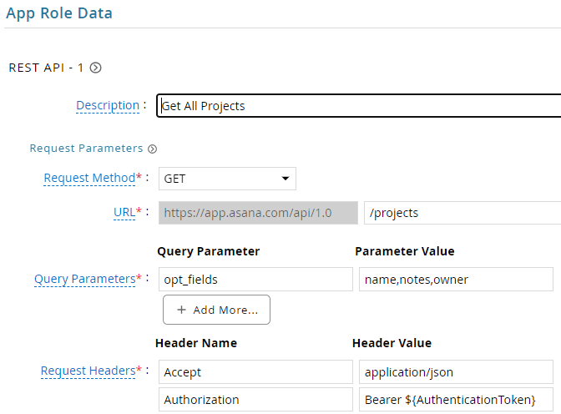
Task: Click the Request Method label link
Action: point(89,178)
